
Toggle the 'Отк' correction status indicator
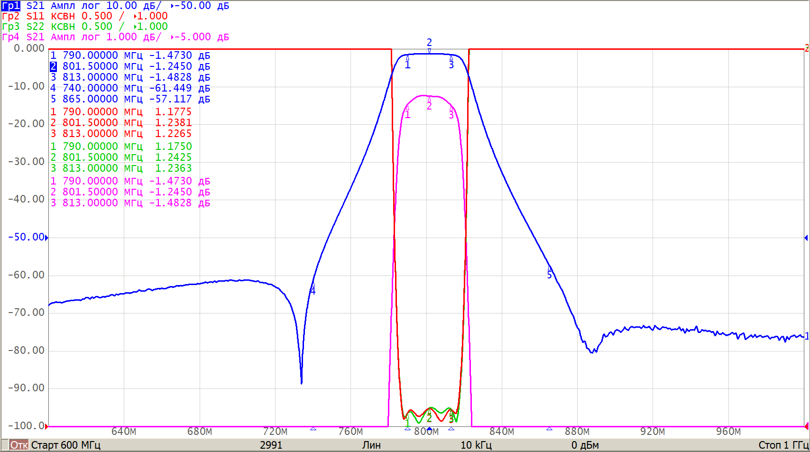19,445
